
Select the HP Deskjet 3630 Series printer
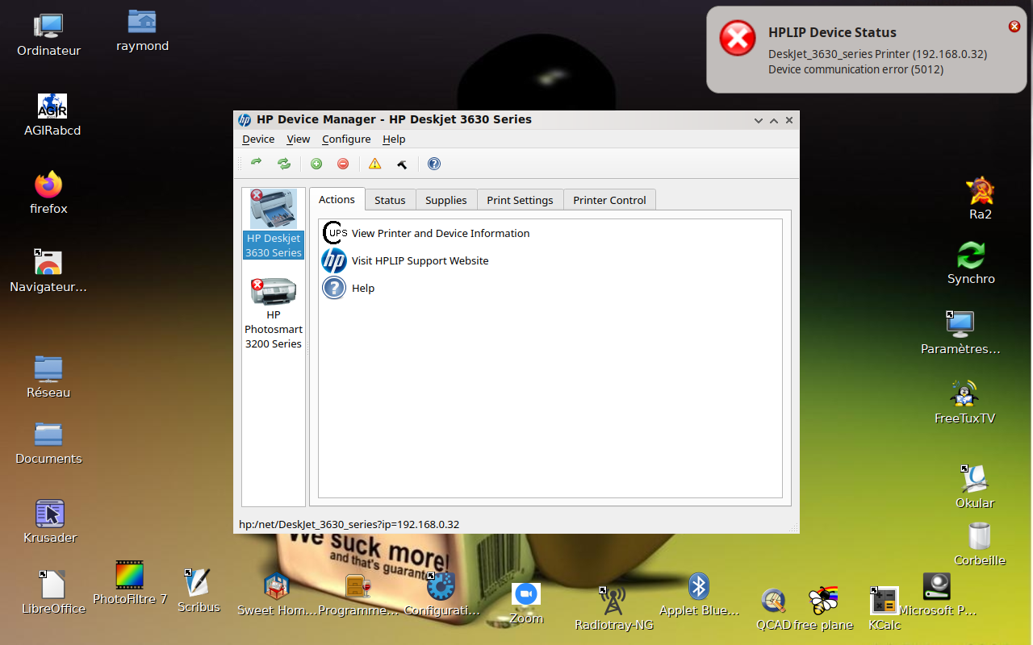coord(274,224)
